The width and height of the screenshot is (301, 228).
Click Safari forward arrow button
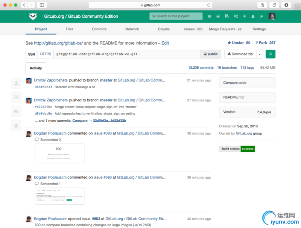coord(31,5)
